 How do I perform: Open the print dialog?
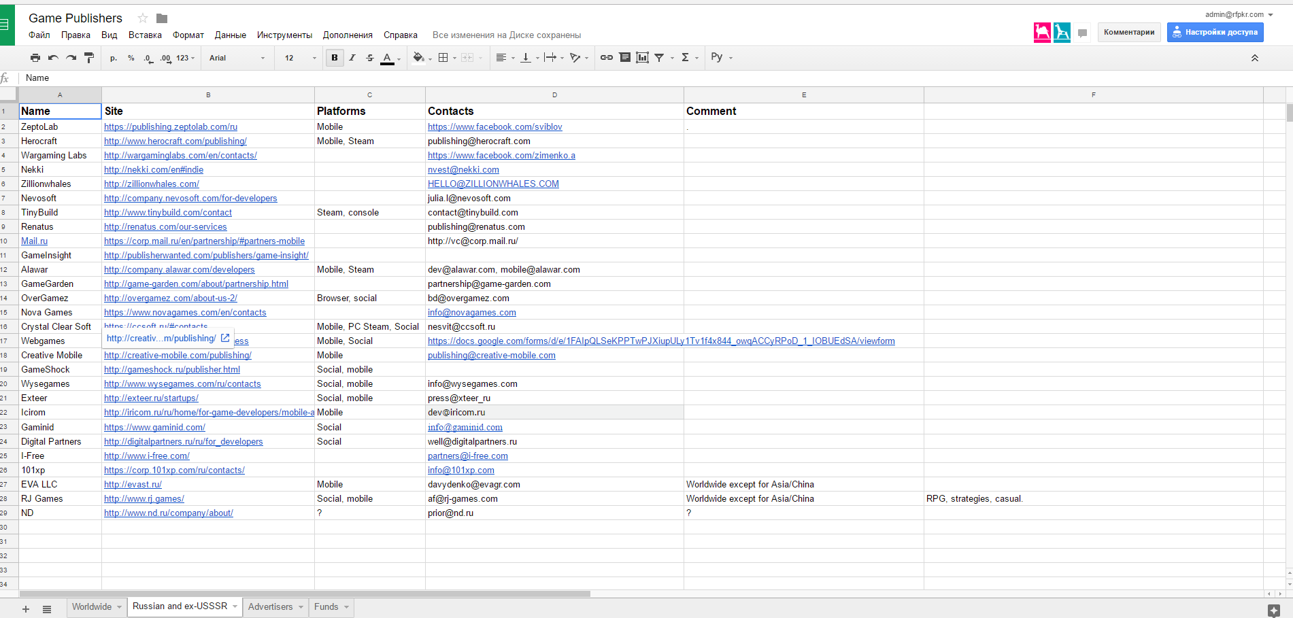coord(35,58)
